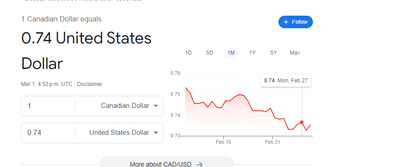
Task: Switch chart to 1Y range
Action: point(252,53)
